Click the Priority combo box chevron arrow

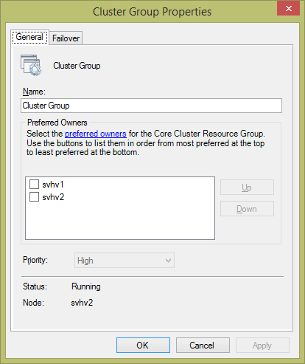tap(168, 261)
